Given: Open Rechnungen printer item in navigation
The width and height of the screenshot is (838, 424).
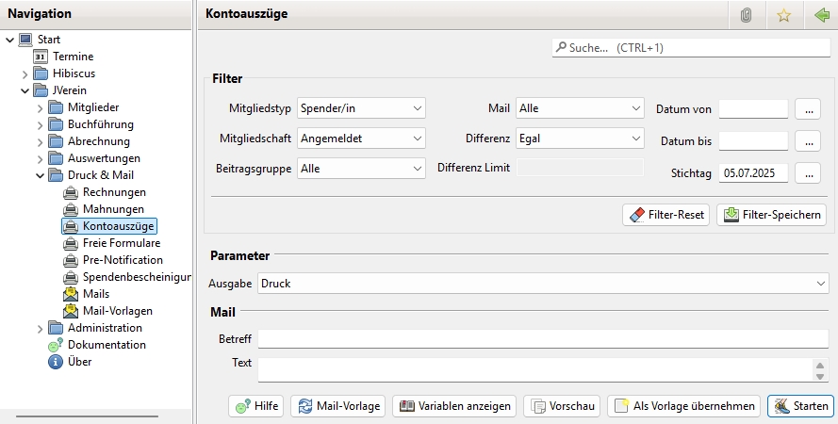Looking at the screenshot, I should [x=113, y=192].
